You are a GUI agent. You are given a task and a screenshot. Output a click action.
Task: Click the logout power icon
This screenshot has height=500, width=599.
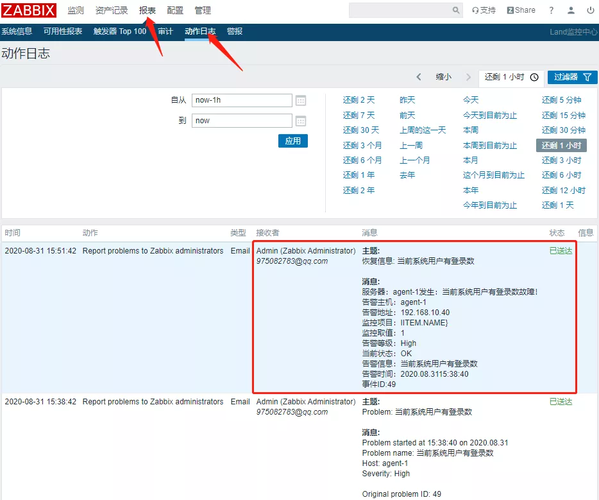590,10
